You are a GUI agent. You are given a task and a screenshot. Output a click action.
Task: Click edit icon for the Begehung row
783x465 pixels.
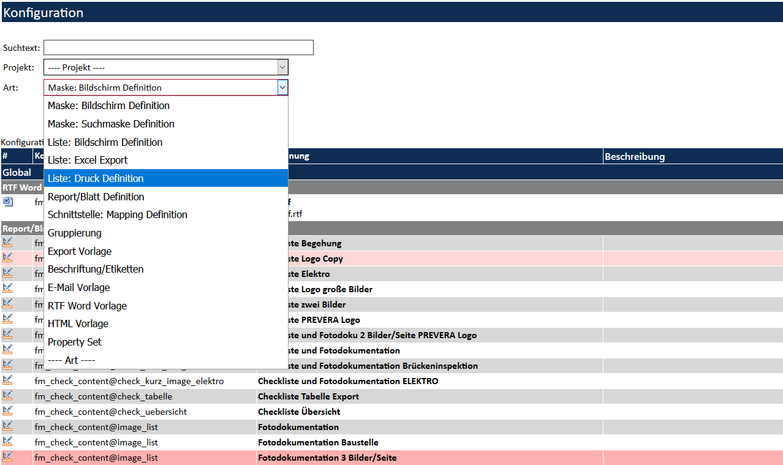7,242
